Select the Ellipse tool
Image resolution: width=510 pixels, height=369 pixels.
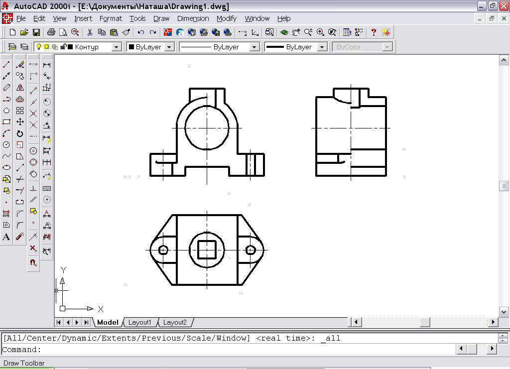[x=6, y=167]
